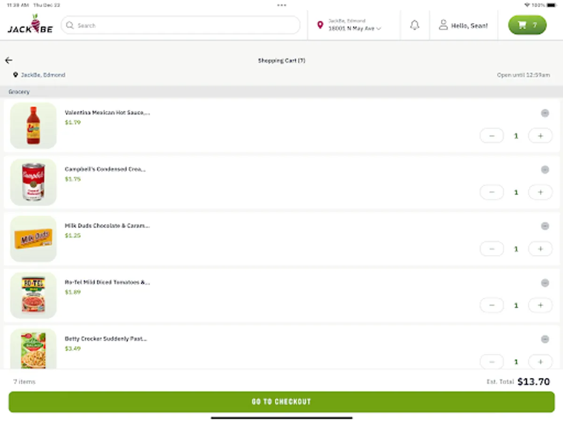Open Campbell's soup can thumbnail

pos(33,182)
